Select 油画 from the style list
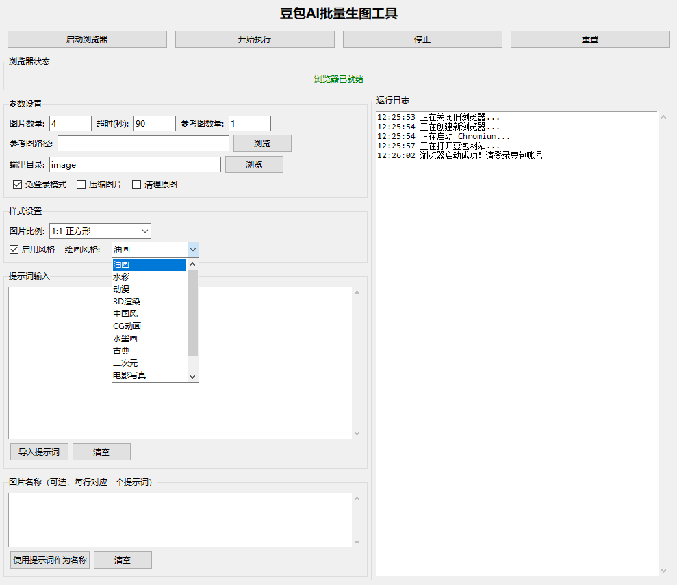The image size is (677, 585). point(149,265)
